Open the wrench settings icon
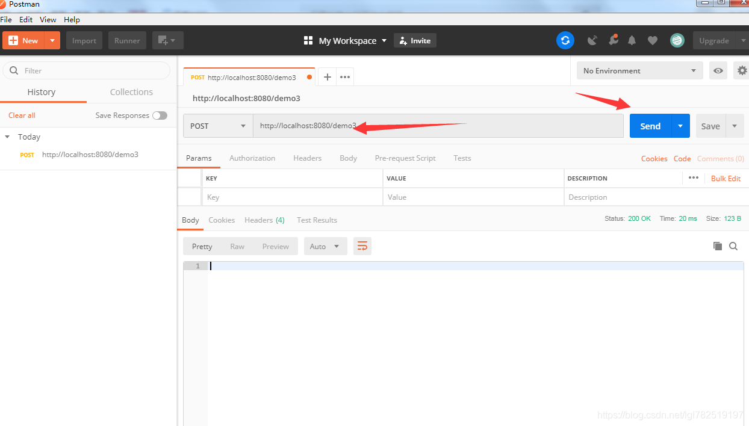 point(613,40)
